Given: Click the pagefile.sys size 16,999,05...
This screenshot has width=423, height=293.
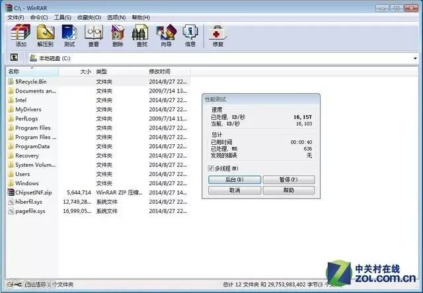Looking at the screenshot, I should pos(77,211).
